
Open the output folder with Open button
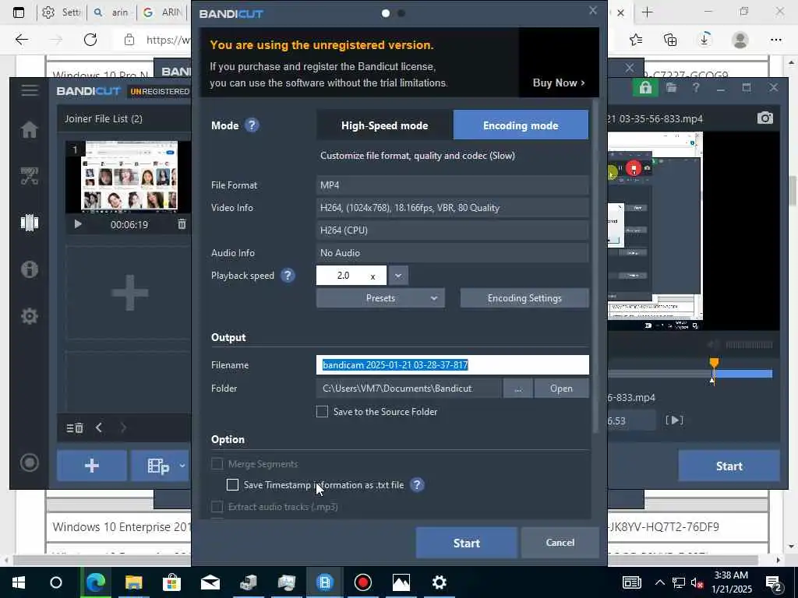click(x=561, y=389)
